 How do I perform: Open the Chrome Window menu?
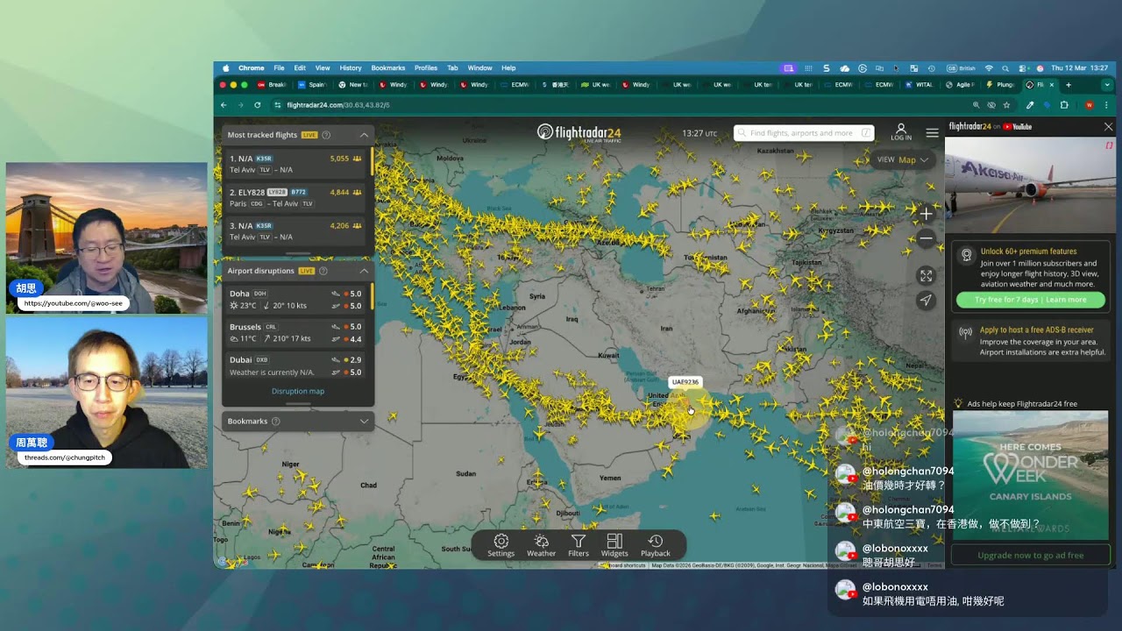click(479, 67)
